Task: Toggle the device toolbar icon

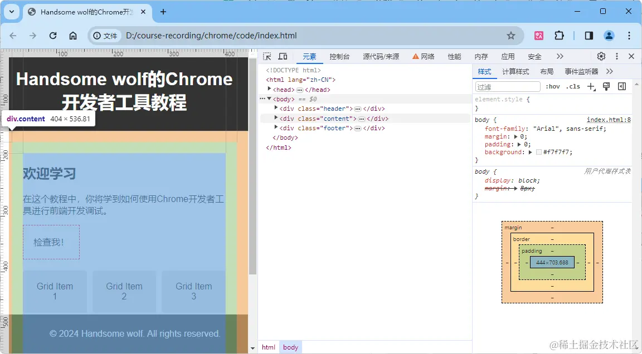Action: click(283, 56)
